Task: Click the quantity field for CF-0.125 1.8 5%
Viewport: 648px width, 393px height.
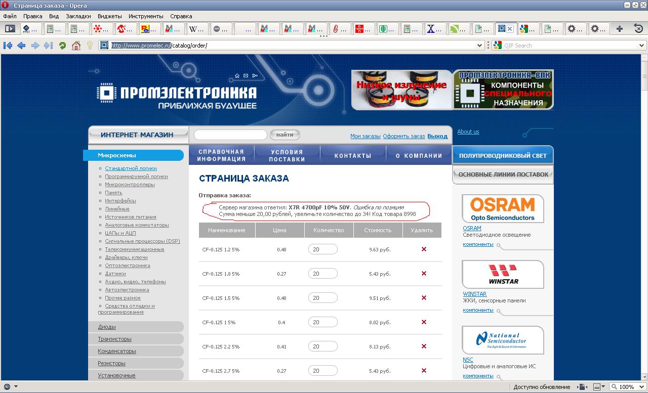Action: (x=322, y=274)
